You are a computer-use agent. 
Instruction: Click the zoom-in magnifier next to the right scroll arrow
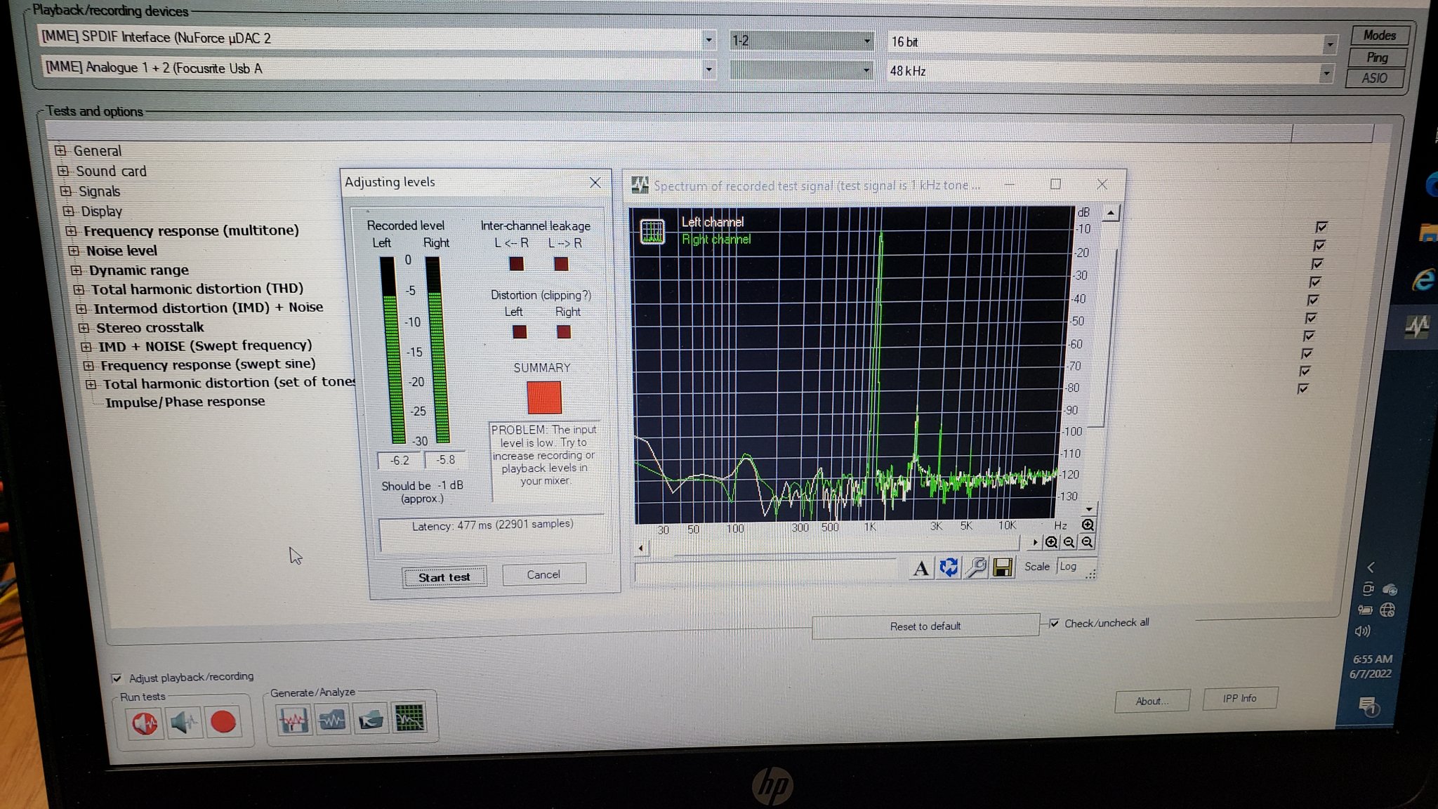(x=1051, y=542)
